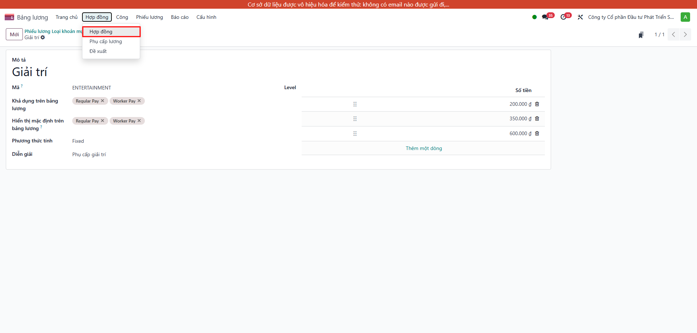
Task: Click the help mark next to Mã
Action: (22, 86)
